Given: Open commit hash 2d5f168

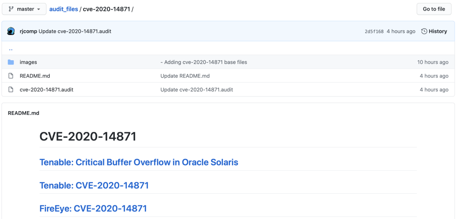Looking at the screenshot, I should tap(374, 31).
